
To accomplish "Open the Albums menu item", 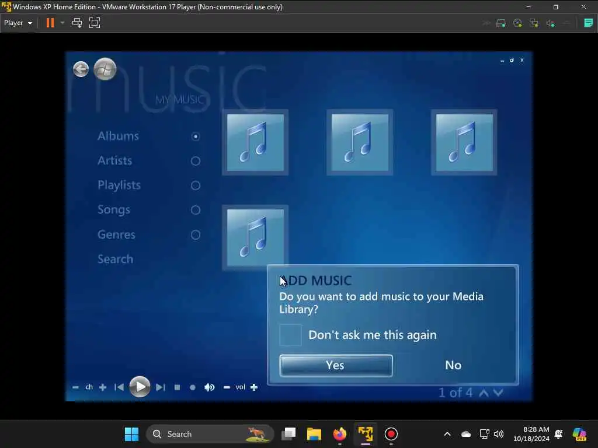I will coord(118,136).
